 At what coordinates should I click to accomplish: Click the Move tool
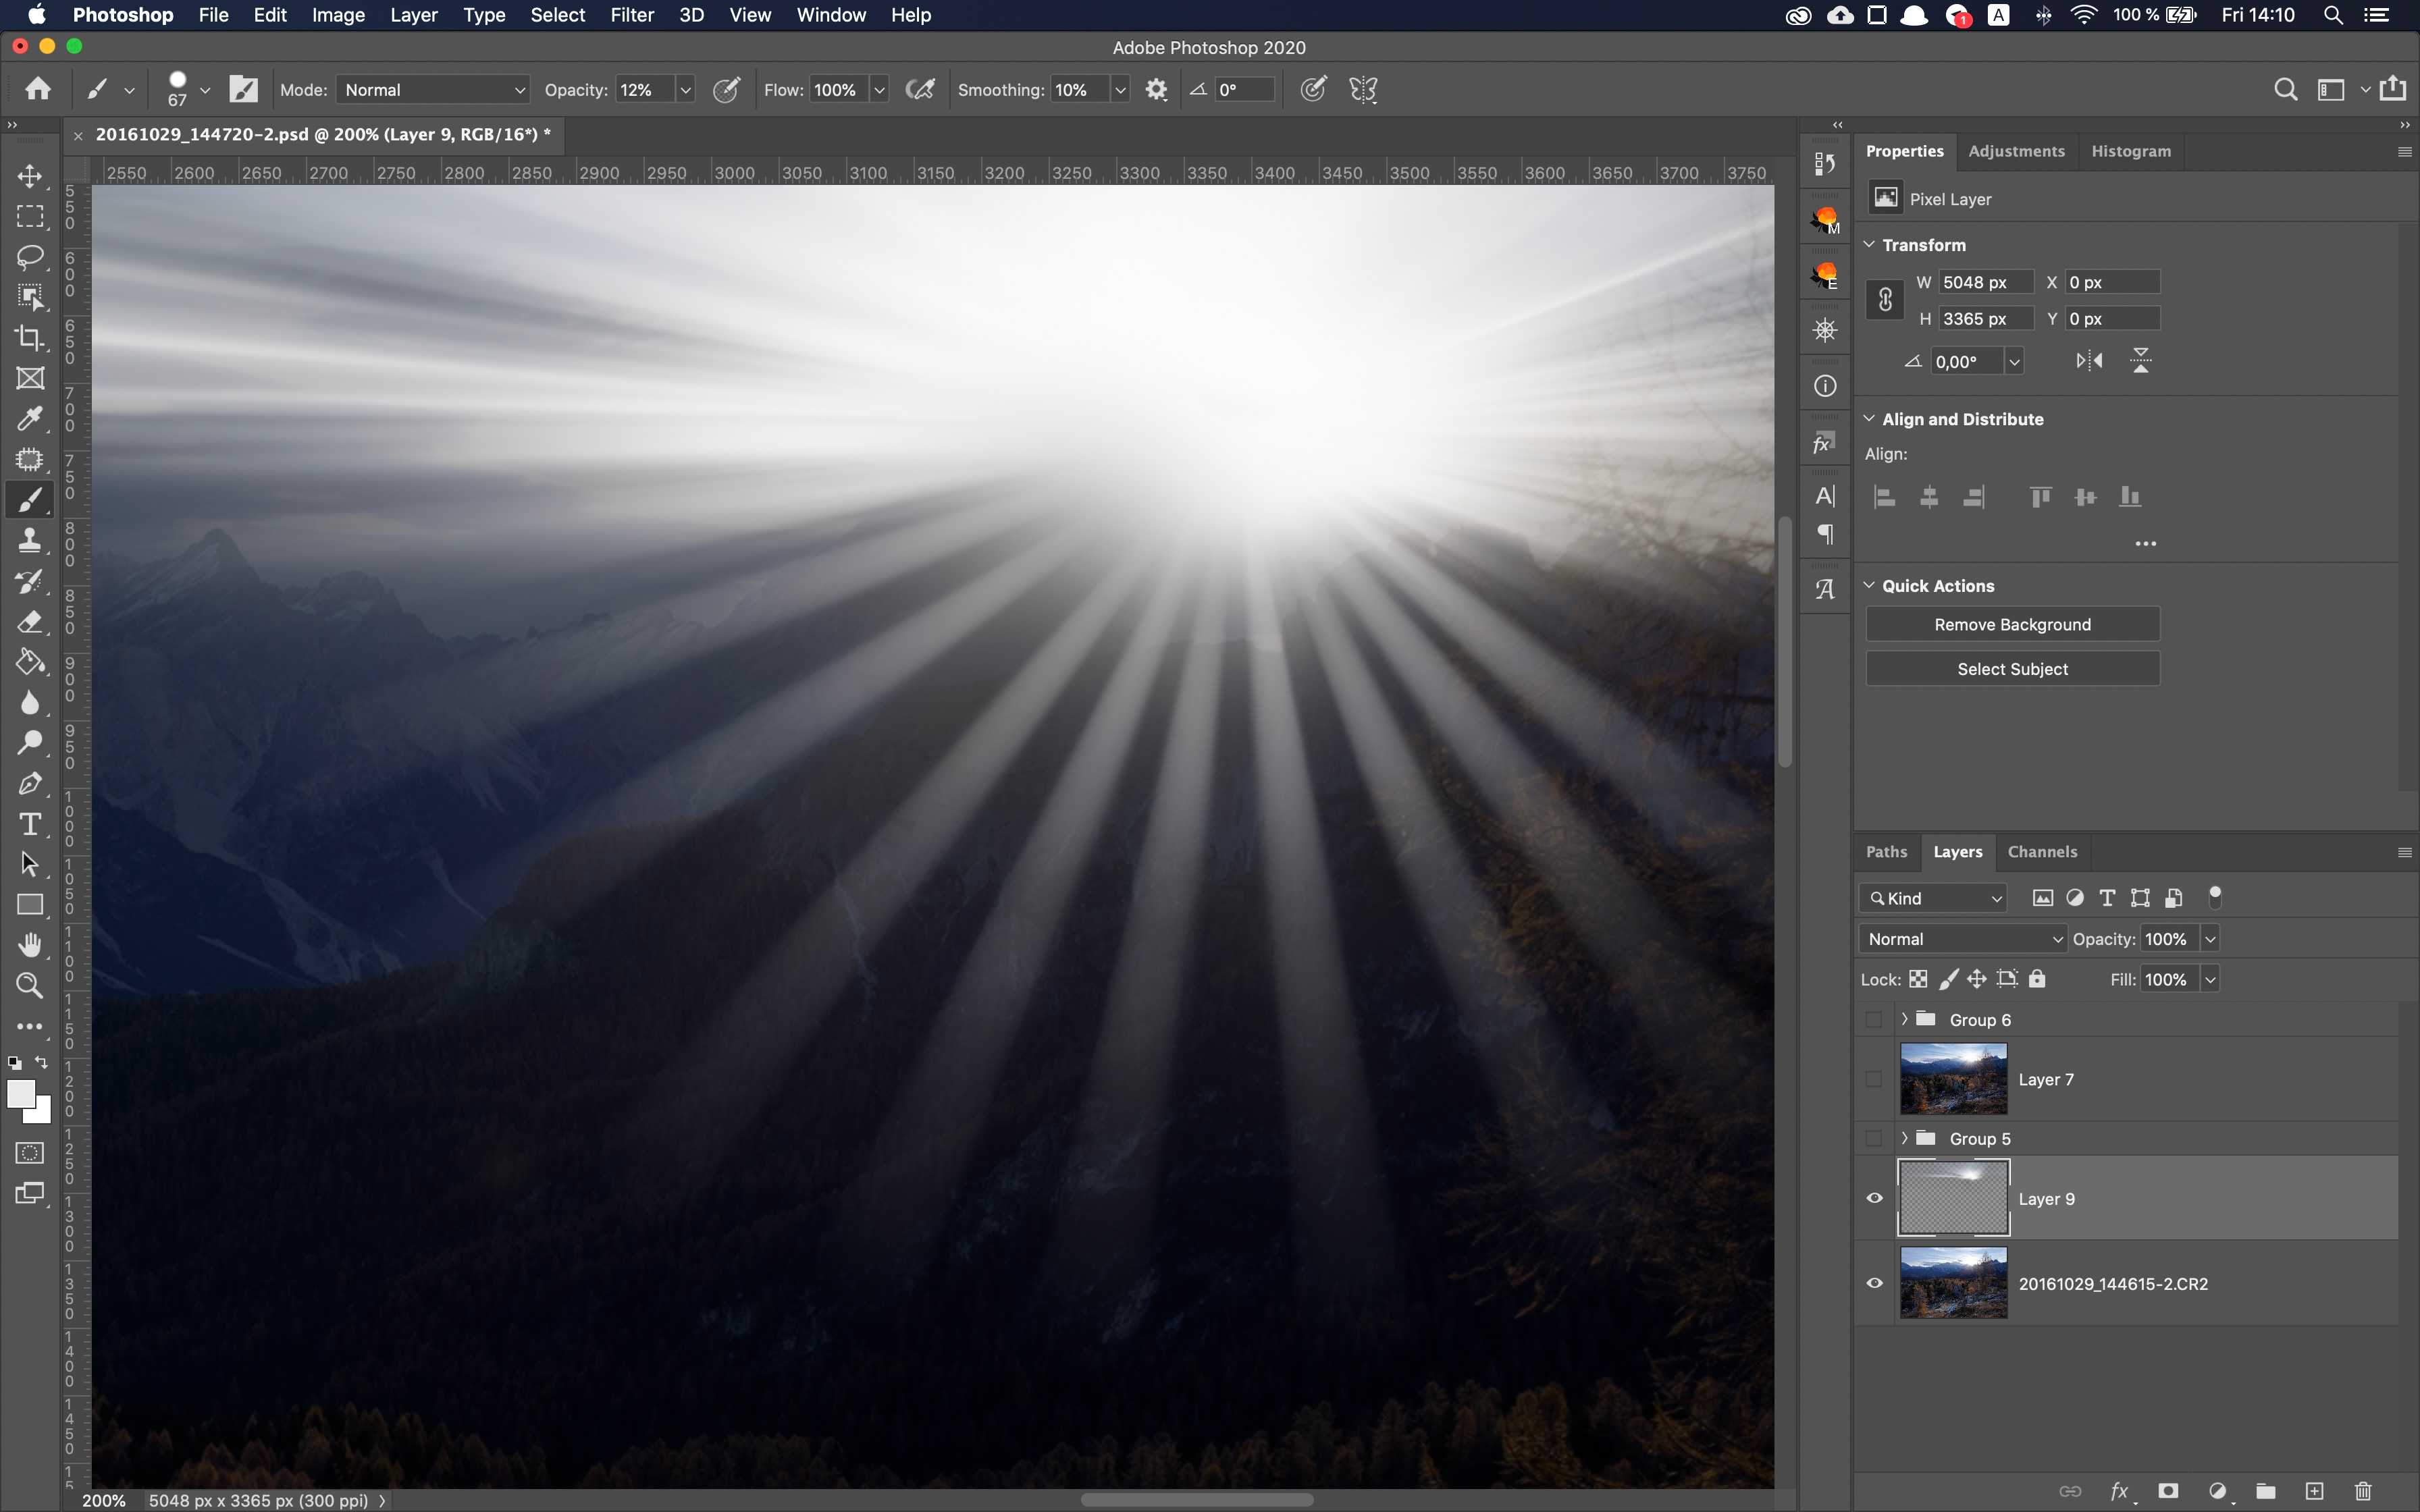[31, 174]
